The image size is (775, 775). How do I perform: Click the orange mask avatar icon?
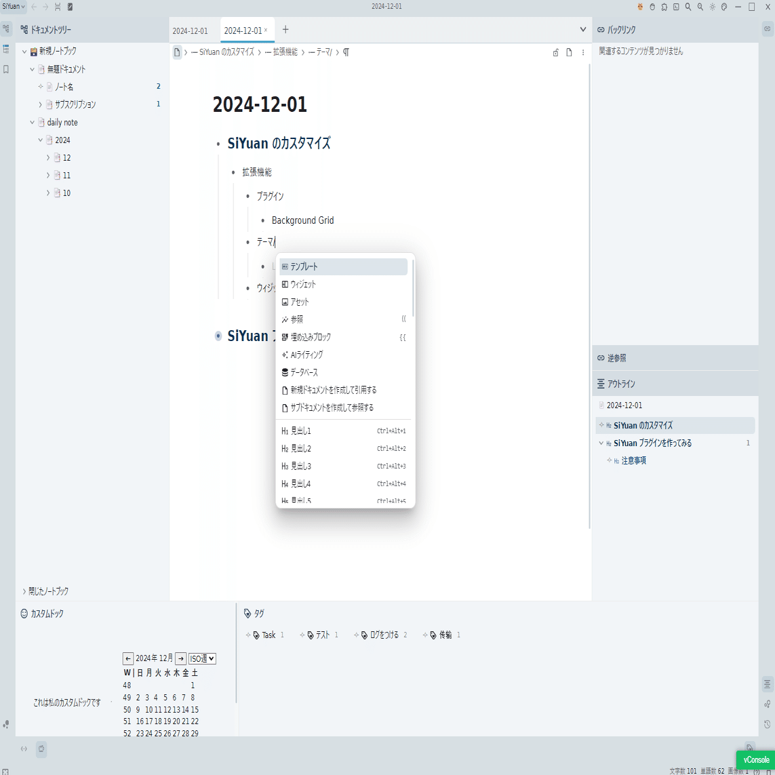point(641,7)
